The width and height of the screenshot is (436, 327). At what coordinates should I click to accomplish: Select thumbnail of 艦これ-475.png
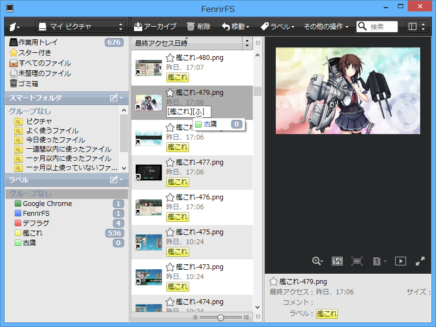coord(148,242)
